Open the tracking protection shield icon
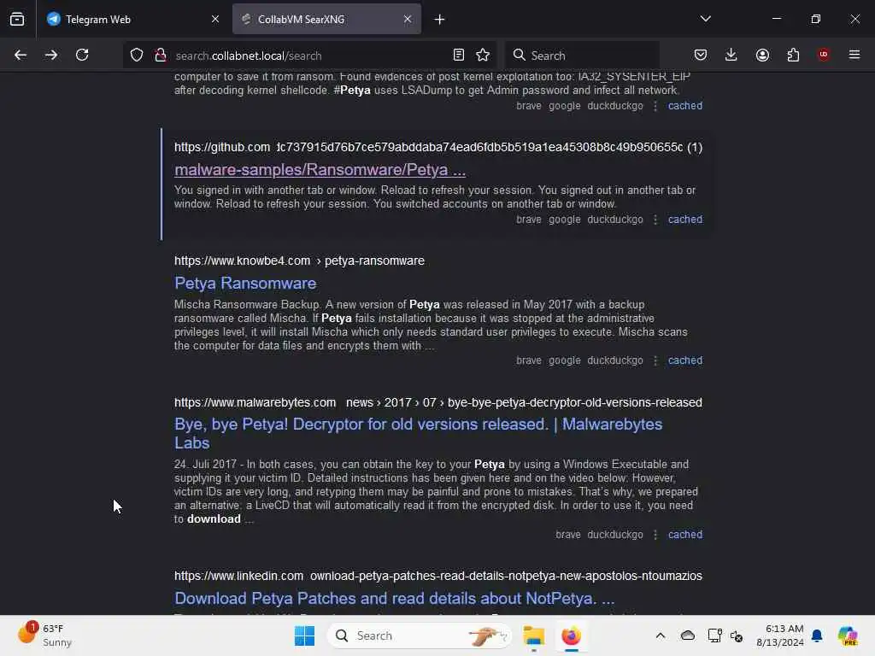Screen dimensions: 875x656 [x=137, y=55]
